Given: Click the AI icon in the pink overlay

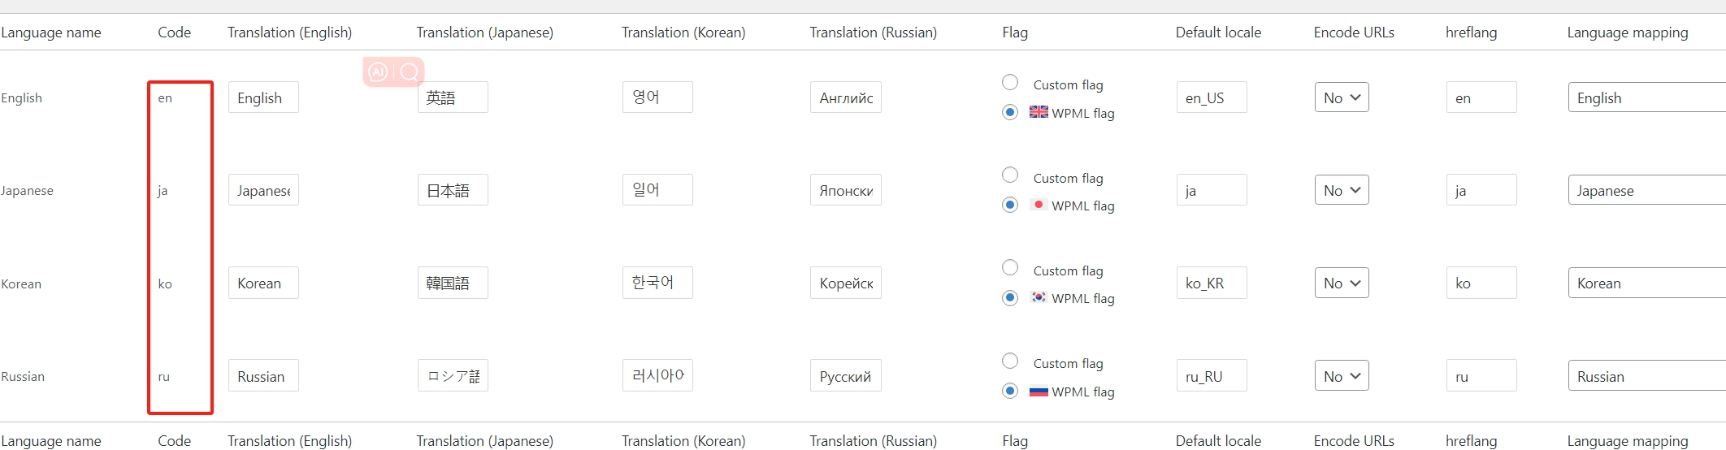Looking at the screenshot, I should 378,72.
